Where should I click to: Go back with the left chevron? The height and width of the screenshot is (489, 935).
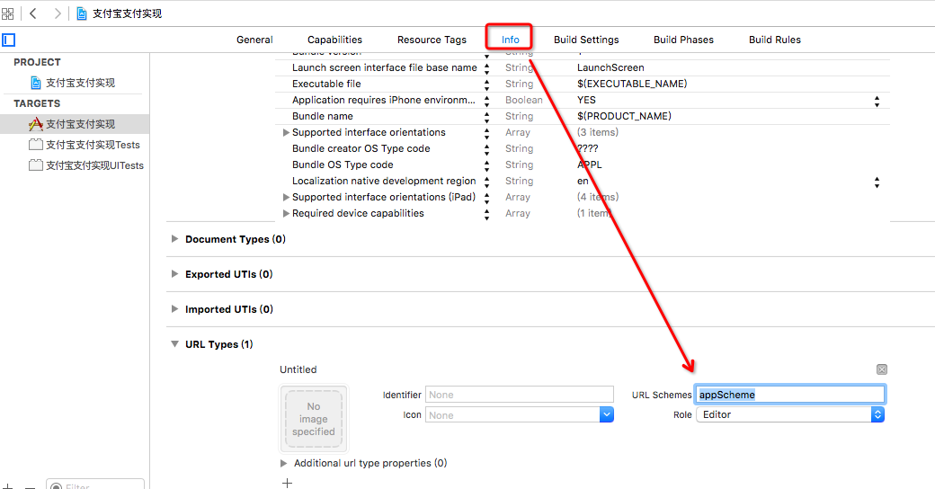[x=33, y=13]
